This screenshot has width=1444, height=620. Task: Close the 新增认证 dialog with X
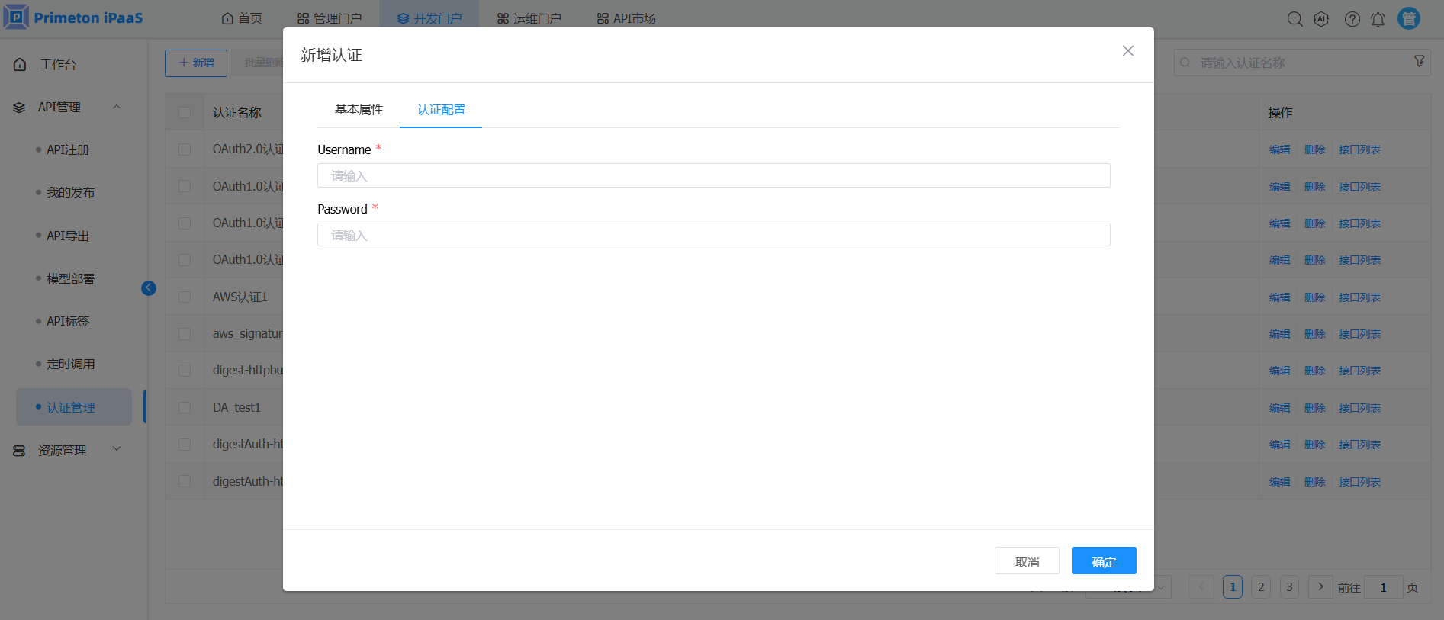pyautogui.click(x=1127, y=51)
